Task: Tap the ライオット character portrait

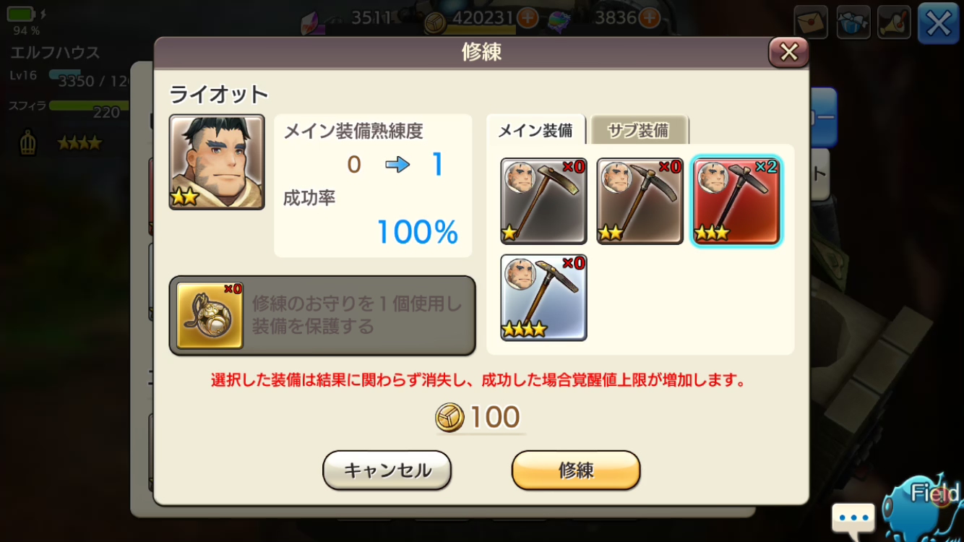Action: coord(217,163)
